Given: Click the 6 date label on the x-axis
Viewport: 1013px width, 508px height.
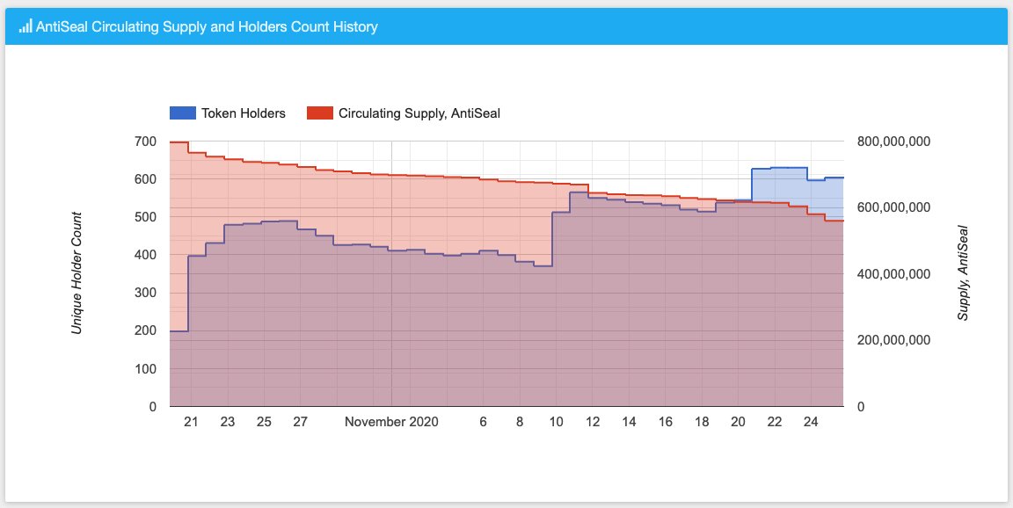Looking at the screenshot, I should click(x=484, y=422).
